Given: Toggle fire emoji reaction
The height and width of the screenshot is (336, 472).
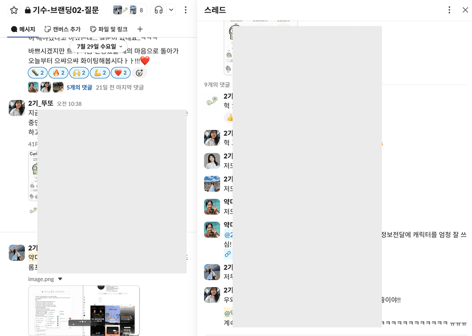Looking at the screenshot, I should click(59, 73).
